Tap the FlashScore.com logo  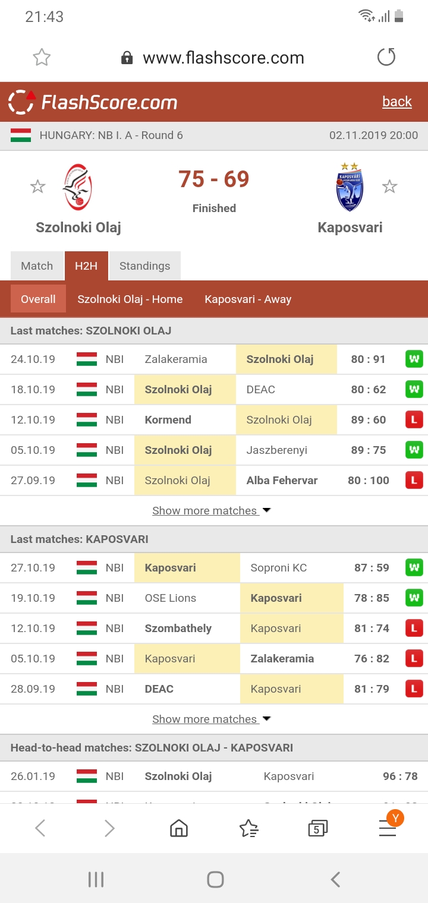tap(93, 102)
